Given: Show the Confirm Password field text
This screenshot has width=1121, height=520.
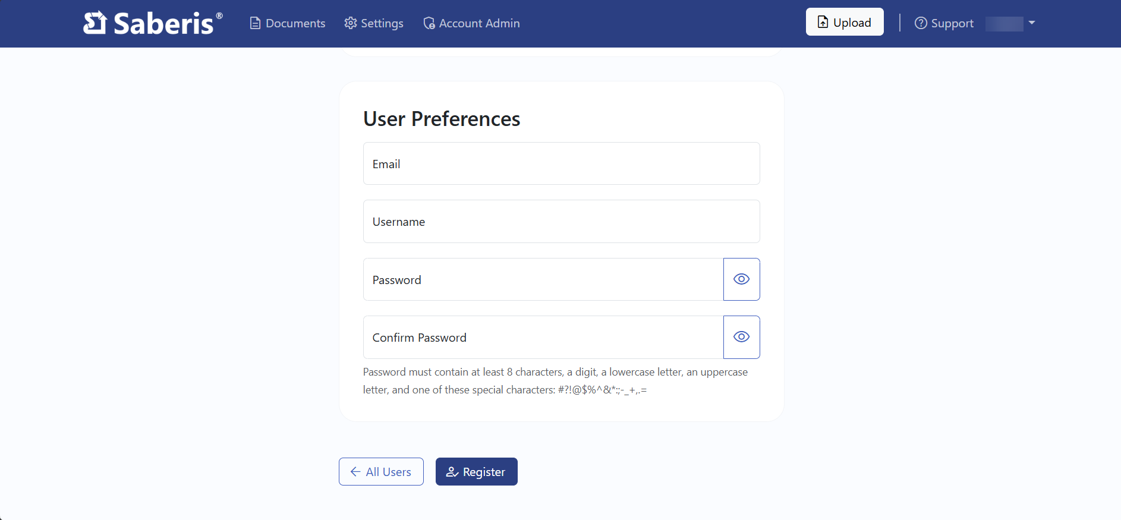Looking at the screenshot, I should tap(741, 337).
